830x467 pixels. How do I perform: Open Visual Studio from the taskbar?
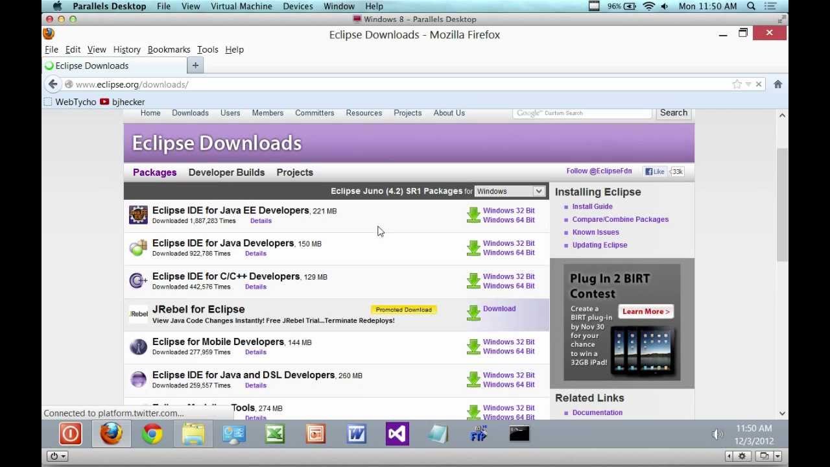(397, 434)
